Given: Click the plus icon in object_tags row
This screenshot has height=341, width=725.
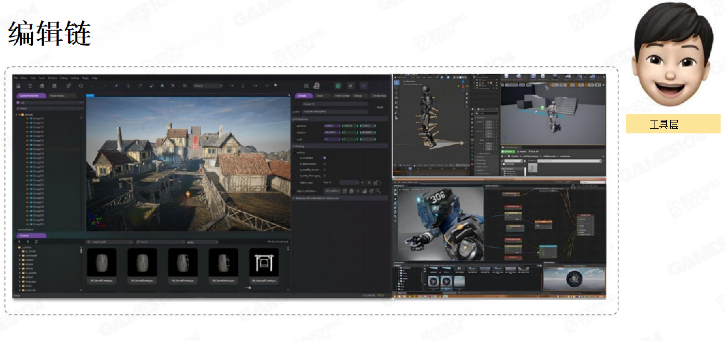Looking at the screenshot, I should [x=362, y=183].
